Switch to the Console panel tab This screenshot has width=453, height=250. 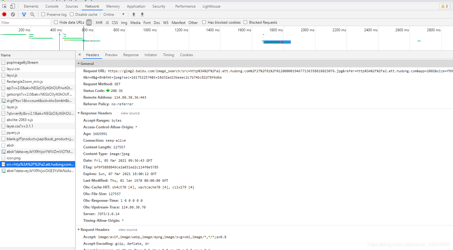tap(52, 6)
